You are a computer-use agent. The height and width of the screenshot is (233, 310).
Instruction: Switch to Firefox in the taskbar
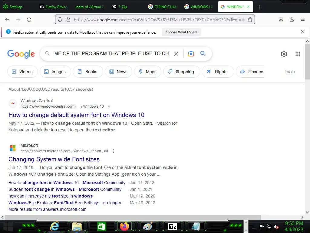[x=124, y=226]
